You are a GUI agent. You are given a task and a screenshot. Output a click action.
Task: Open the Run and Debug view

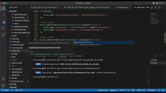coord(3,28)
